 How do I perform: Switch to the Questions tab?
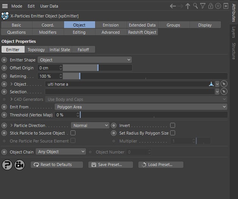coord(16,32)
